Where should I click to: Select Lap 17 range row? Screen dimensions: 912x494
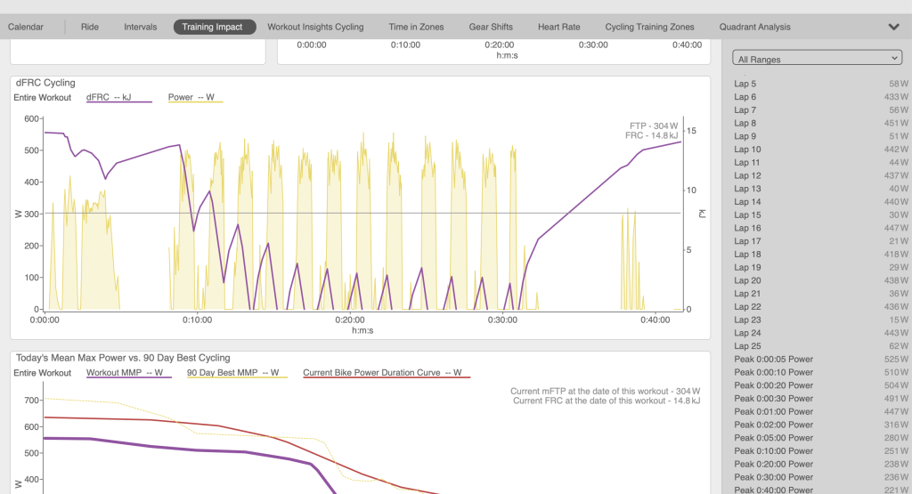tap(820, 241)
